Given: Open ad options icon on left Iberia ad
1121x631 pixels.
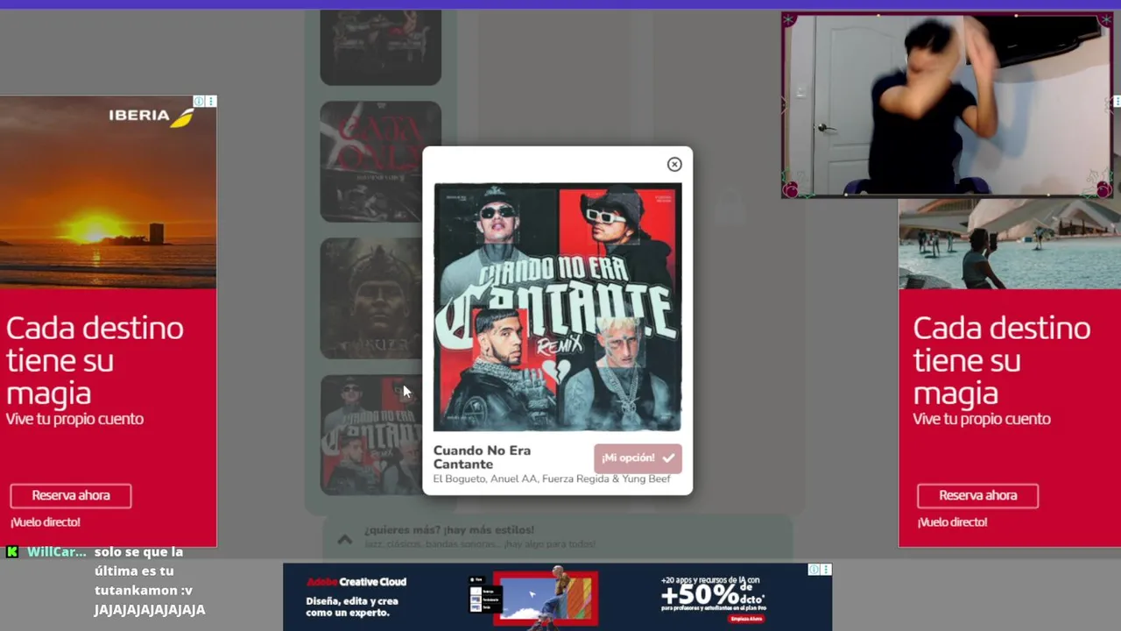Looking at the screenshot, I should [x=211, y=102].
